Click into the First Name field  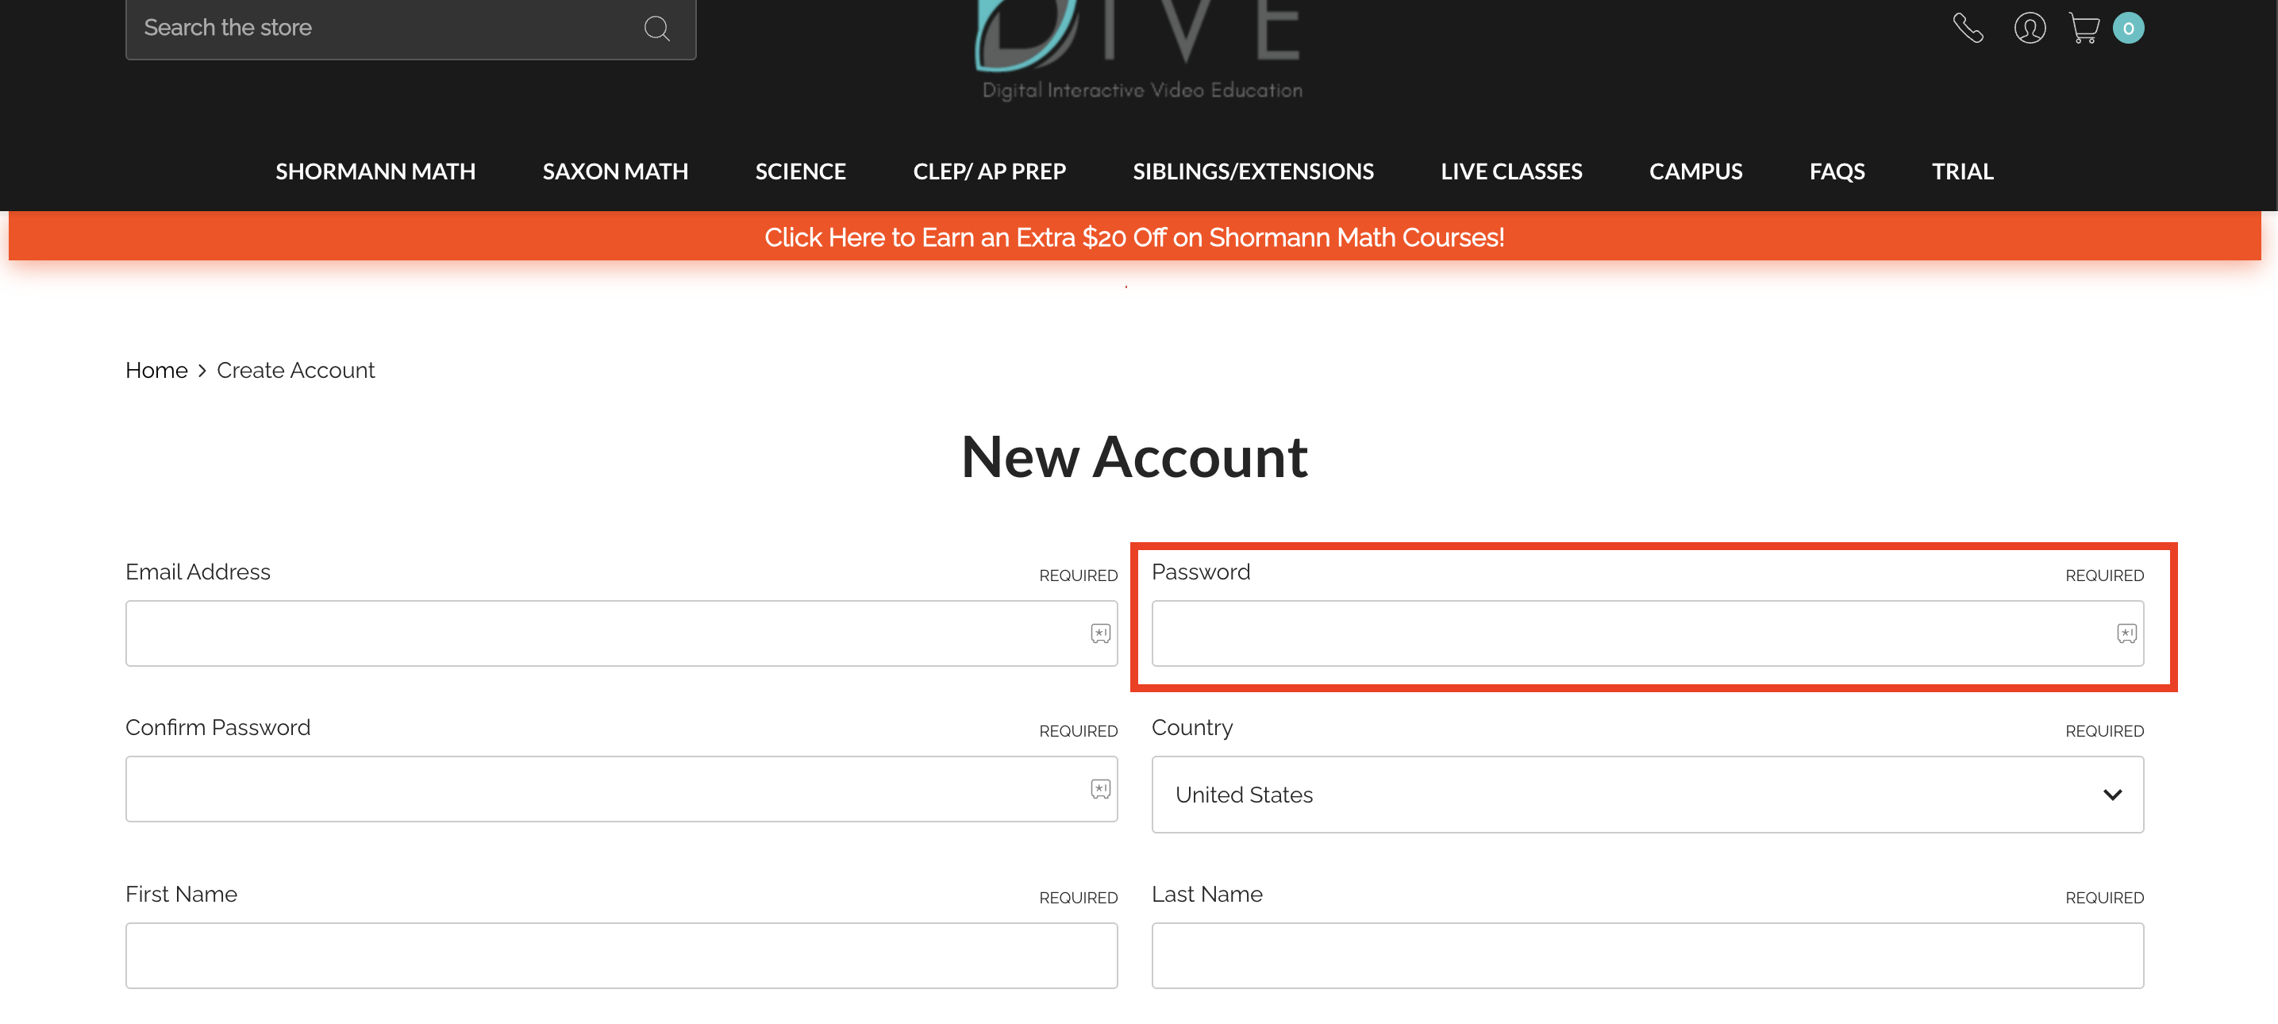coord(621,956)
